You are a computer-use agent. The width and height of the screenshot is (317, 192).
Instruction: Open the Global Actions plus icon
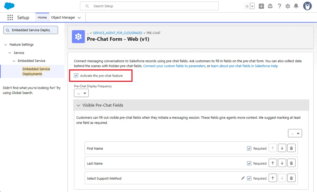(261, 6)
